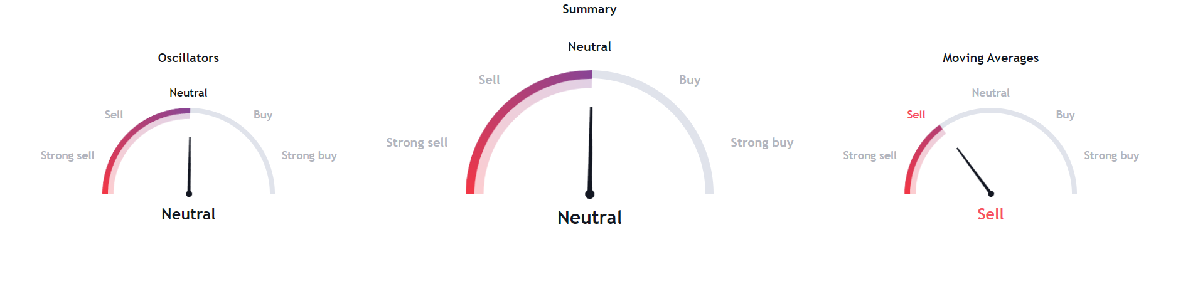Click the Neutral label at the top of the Moving Averages gauge
Image resolution: width=1183 pixels, height=289 pixels.
coord(990,93)
